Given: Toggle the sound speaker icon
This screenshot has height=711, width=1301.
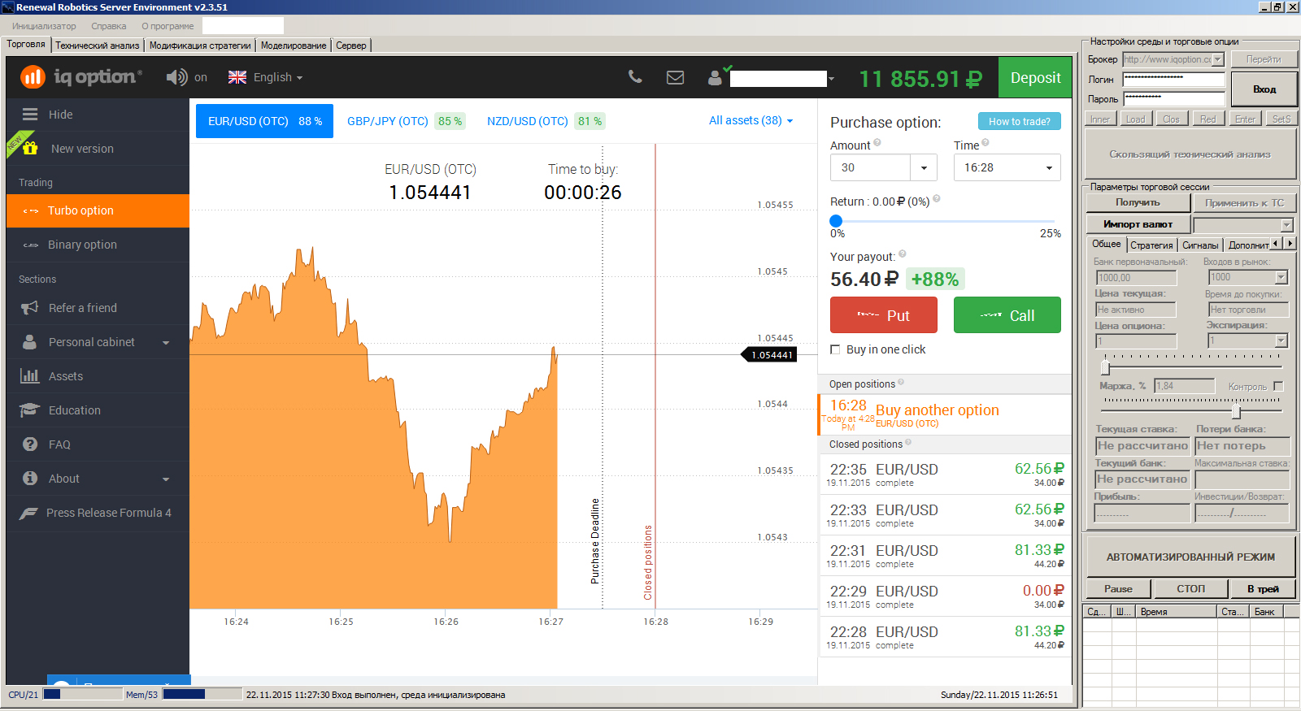Looking at the screenshot, I should (x=176, y=77).
